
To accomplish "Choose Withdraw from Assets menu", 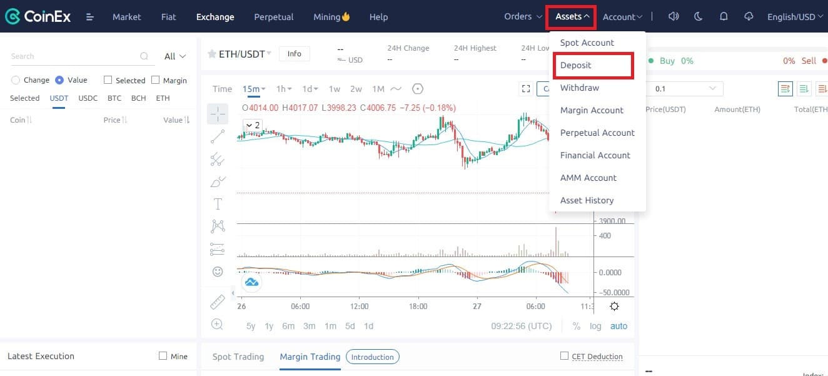I will (580, 88).
